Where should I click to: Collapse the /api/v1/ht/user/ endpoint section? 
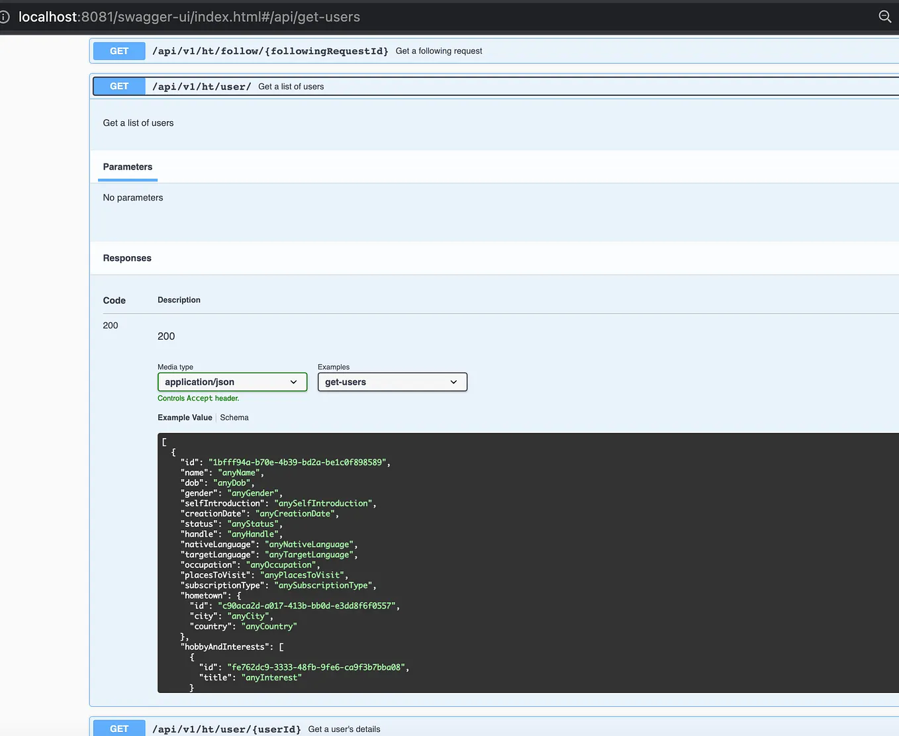tap(495, 87)
